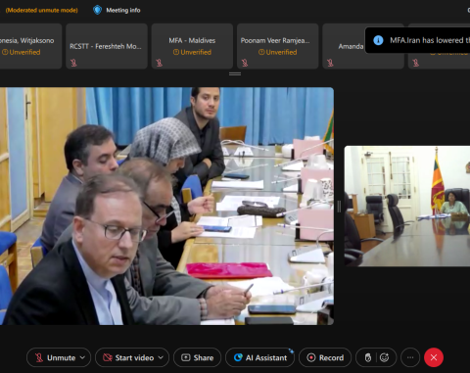Click the Unverified label under Witjaksono

[x=22, y=52]
